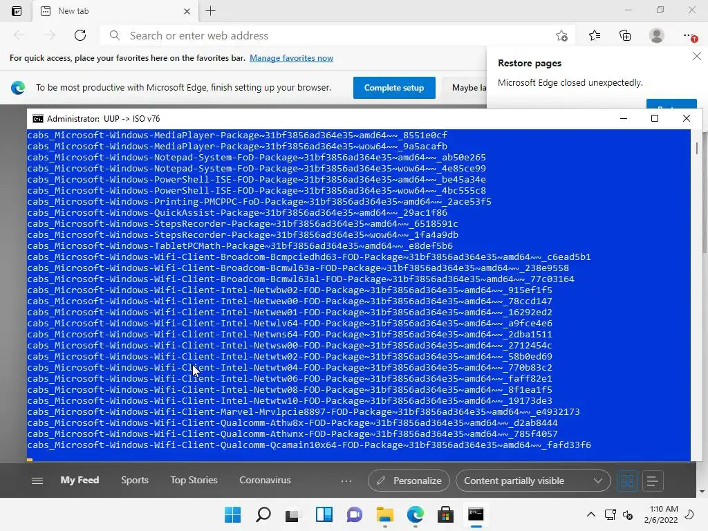Open clock showing 1:10 AM
This screenshot has width=708, height=531.
661,514
